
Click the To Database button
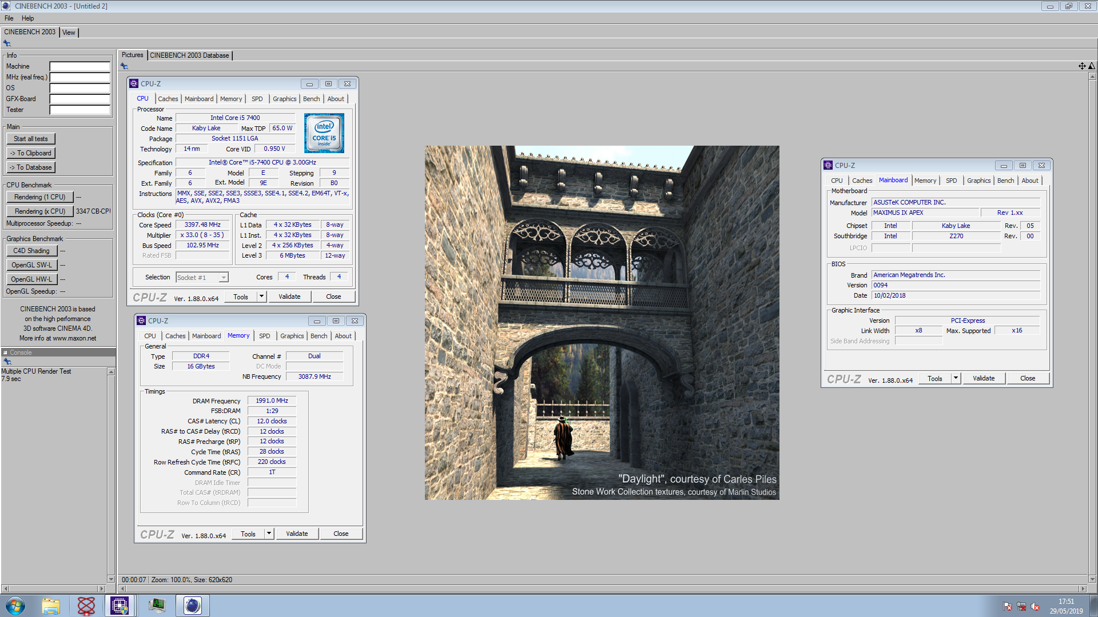coord(31,167)
